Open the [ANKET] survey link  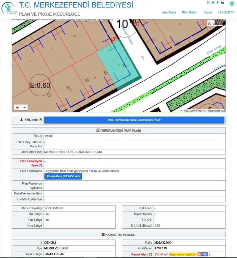click(x=226, y=12)
